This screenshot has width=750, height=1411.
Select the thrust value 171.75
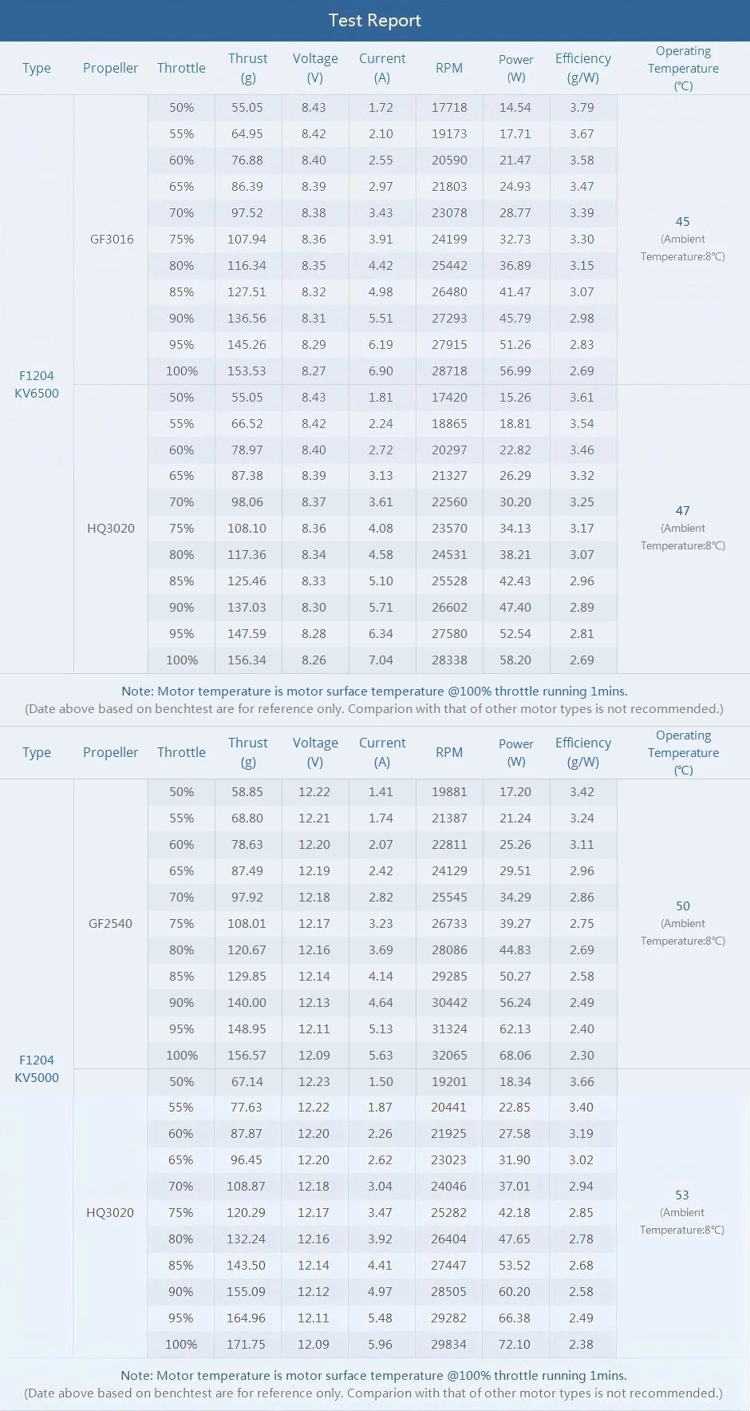[246, 1344]
